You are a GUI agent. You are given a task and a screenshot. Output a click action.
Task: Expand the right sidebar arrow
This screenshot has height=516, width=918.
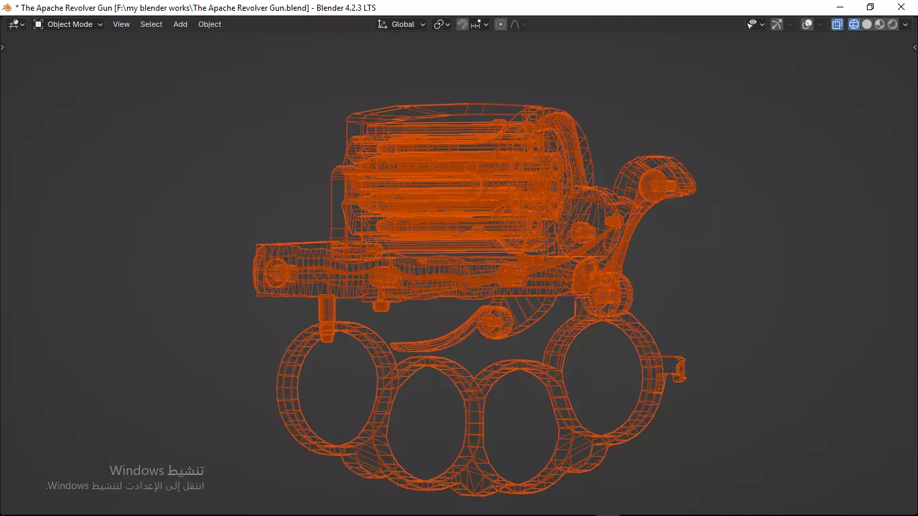[x=915, y=47]
